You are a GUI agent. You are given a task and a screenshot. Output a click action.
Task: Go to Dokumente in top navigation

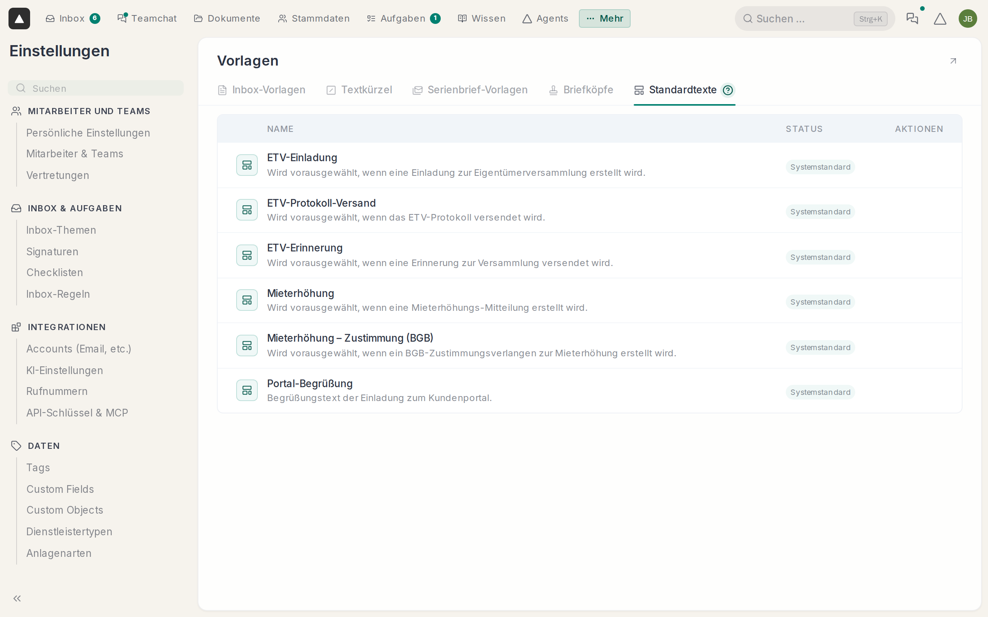[227, 19]
